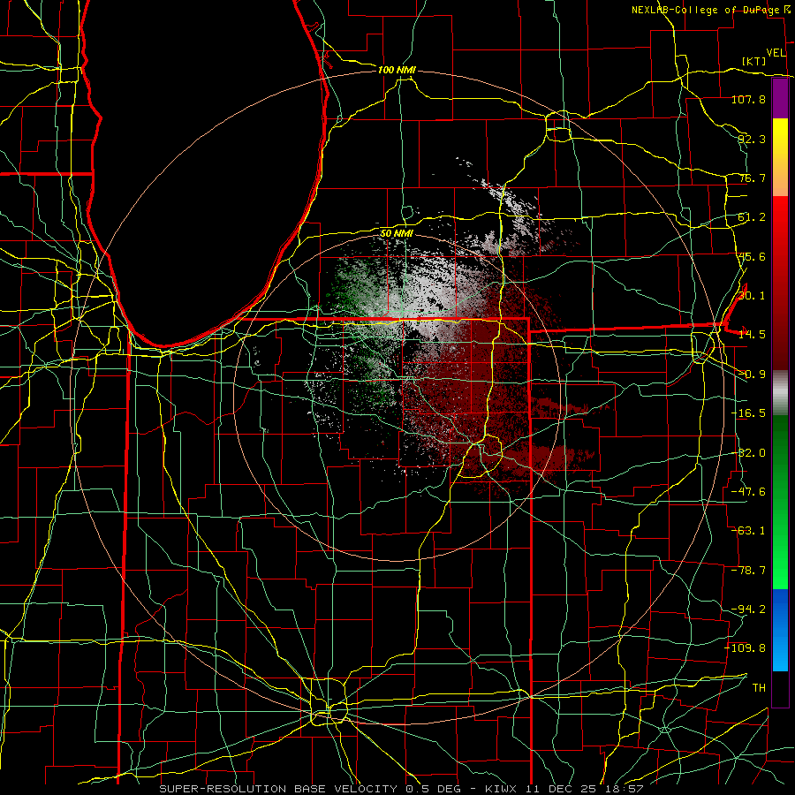Click the 50 NMI range ring label

coord(397,234)
